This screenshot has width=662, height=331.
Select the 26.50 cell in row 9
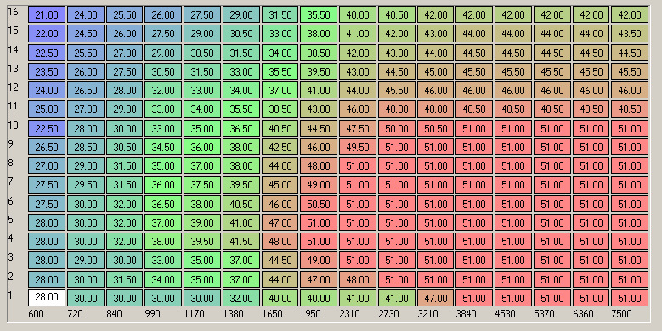pos(47,147)
